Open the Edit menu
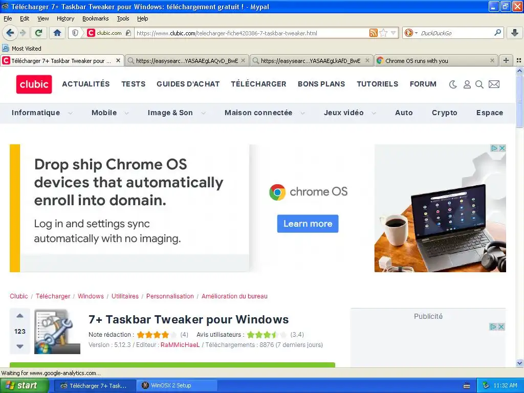This screenshot has width=524, height=393. [25, 18]
